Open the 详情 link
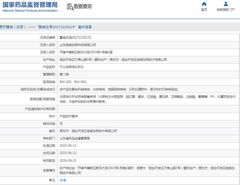The width and height of the screenshot is (240, 185). coord(63,180)
